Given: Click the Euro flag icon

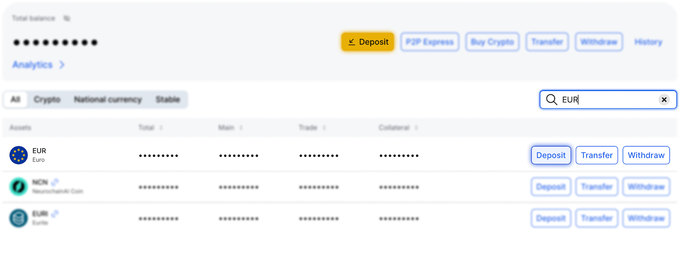Looking at the screenshot, I should [19, 155].
